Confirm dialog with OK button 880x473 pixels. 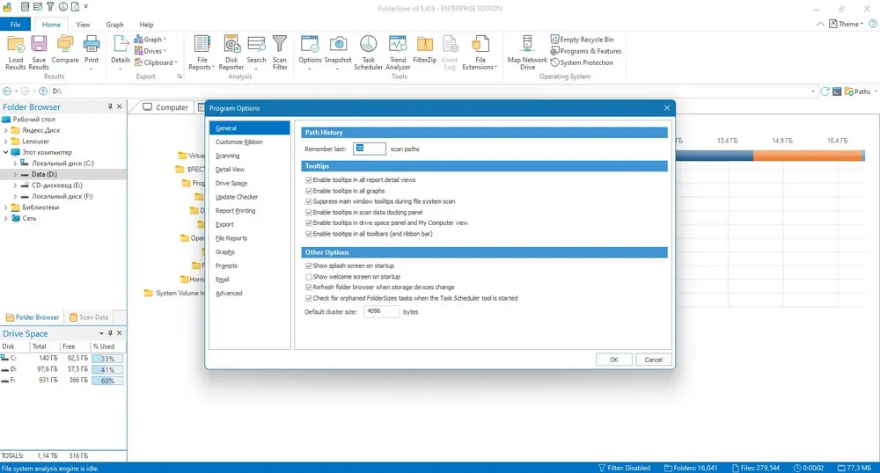click(x=614, y=360)
